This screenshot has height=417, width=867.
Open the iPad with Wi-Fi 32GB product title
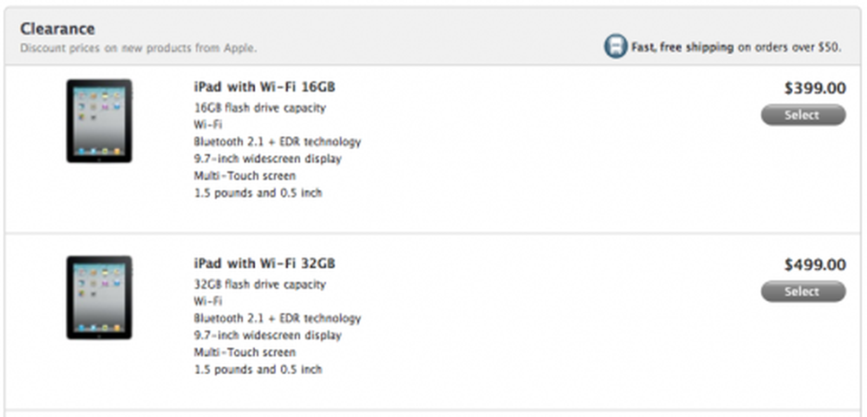pyautogui.click(x=264, y=263)
